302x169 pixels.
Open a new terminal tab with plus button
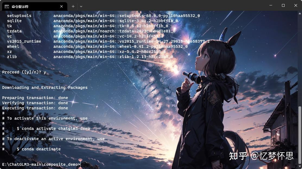73,6
